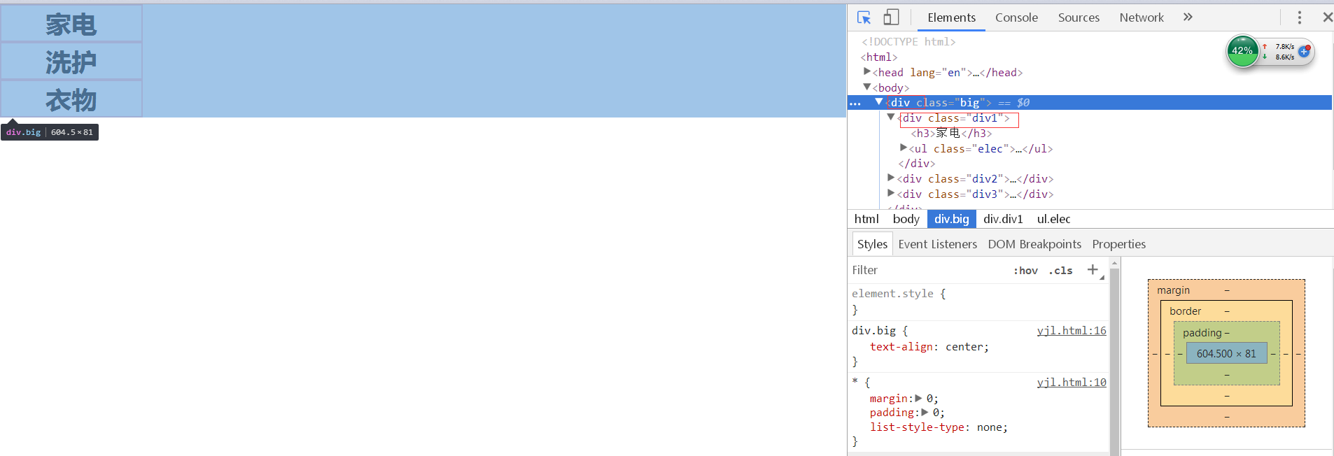Select the DOCTYPE html line
The image size is (1334, 456).
pyautogui.click(x=908, y=42)
